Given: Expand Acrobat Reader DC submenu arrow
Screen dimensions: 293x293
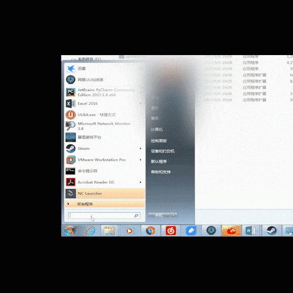Looking at the screenshot, I should (x=141, y=182).
